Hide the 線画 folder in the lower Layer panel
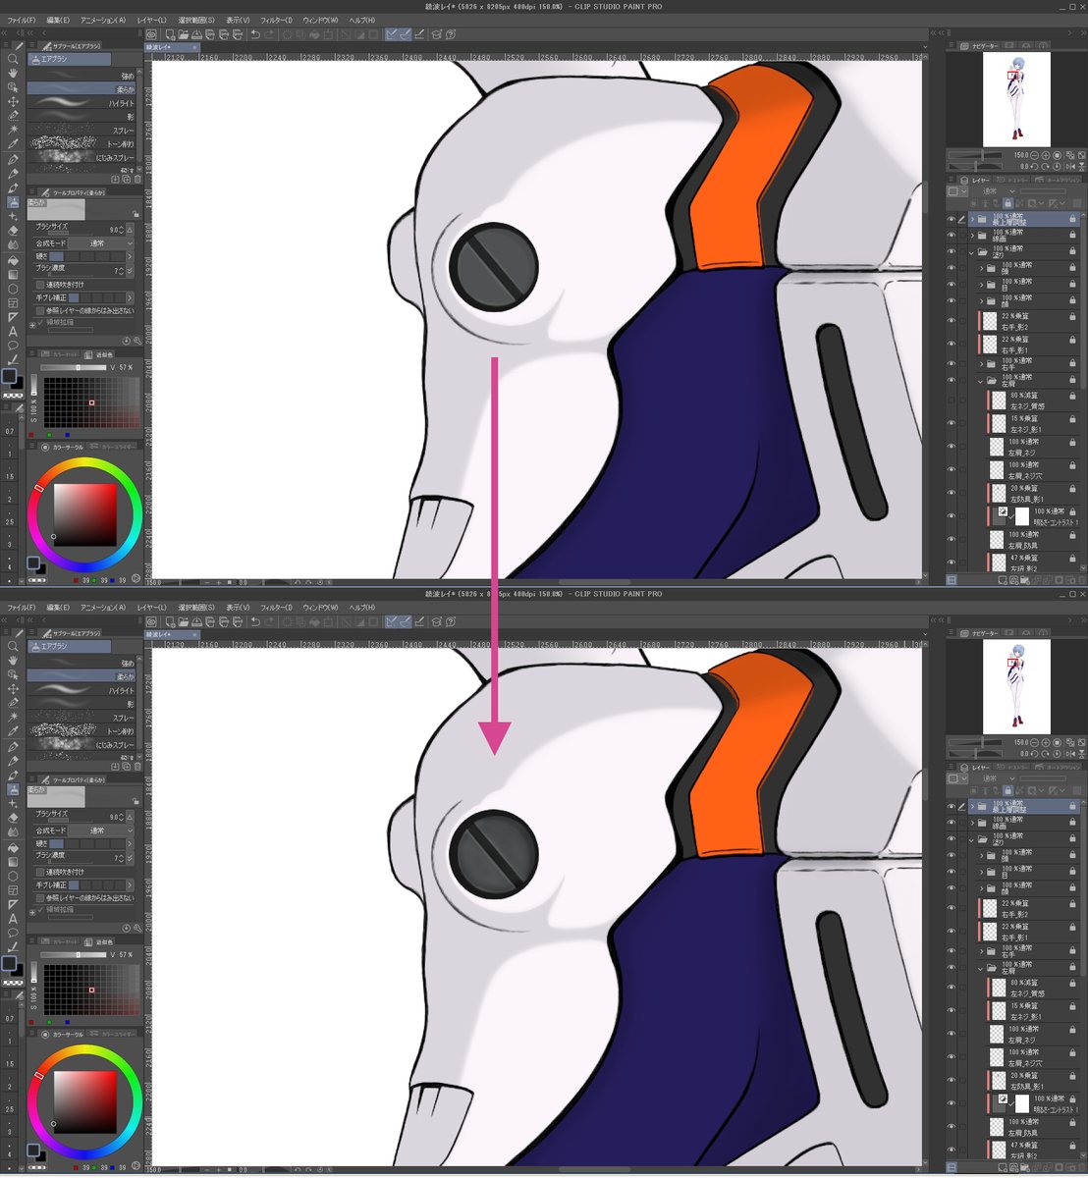This screenshot has width=1088, height=1178. (x=952, y=823)
